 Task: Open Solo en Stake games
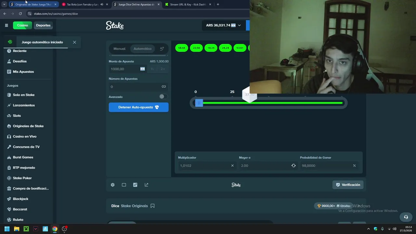tap(23, 95)
